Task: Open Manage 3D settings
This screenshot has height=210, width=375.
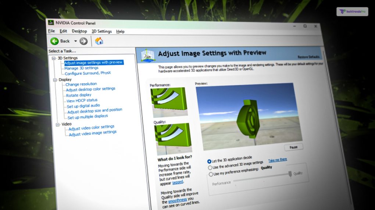Action: (81, 68)
